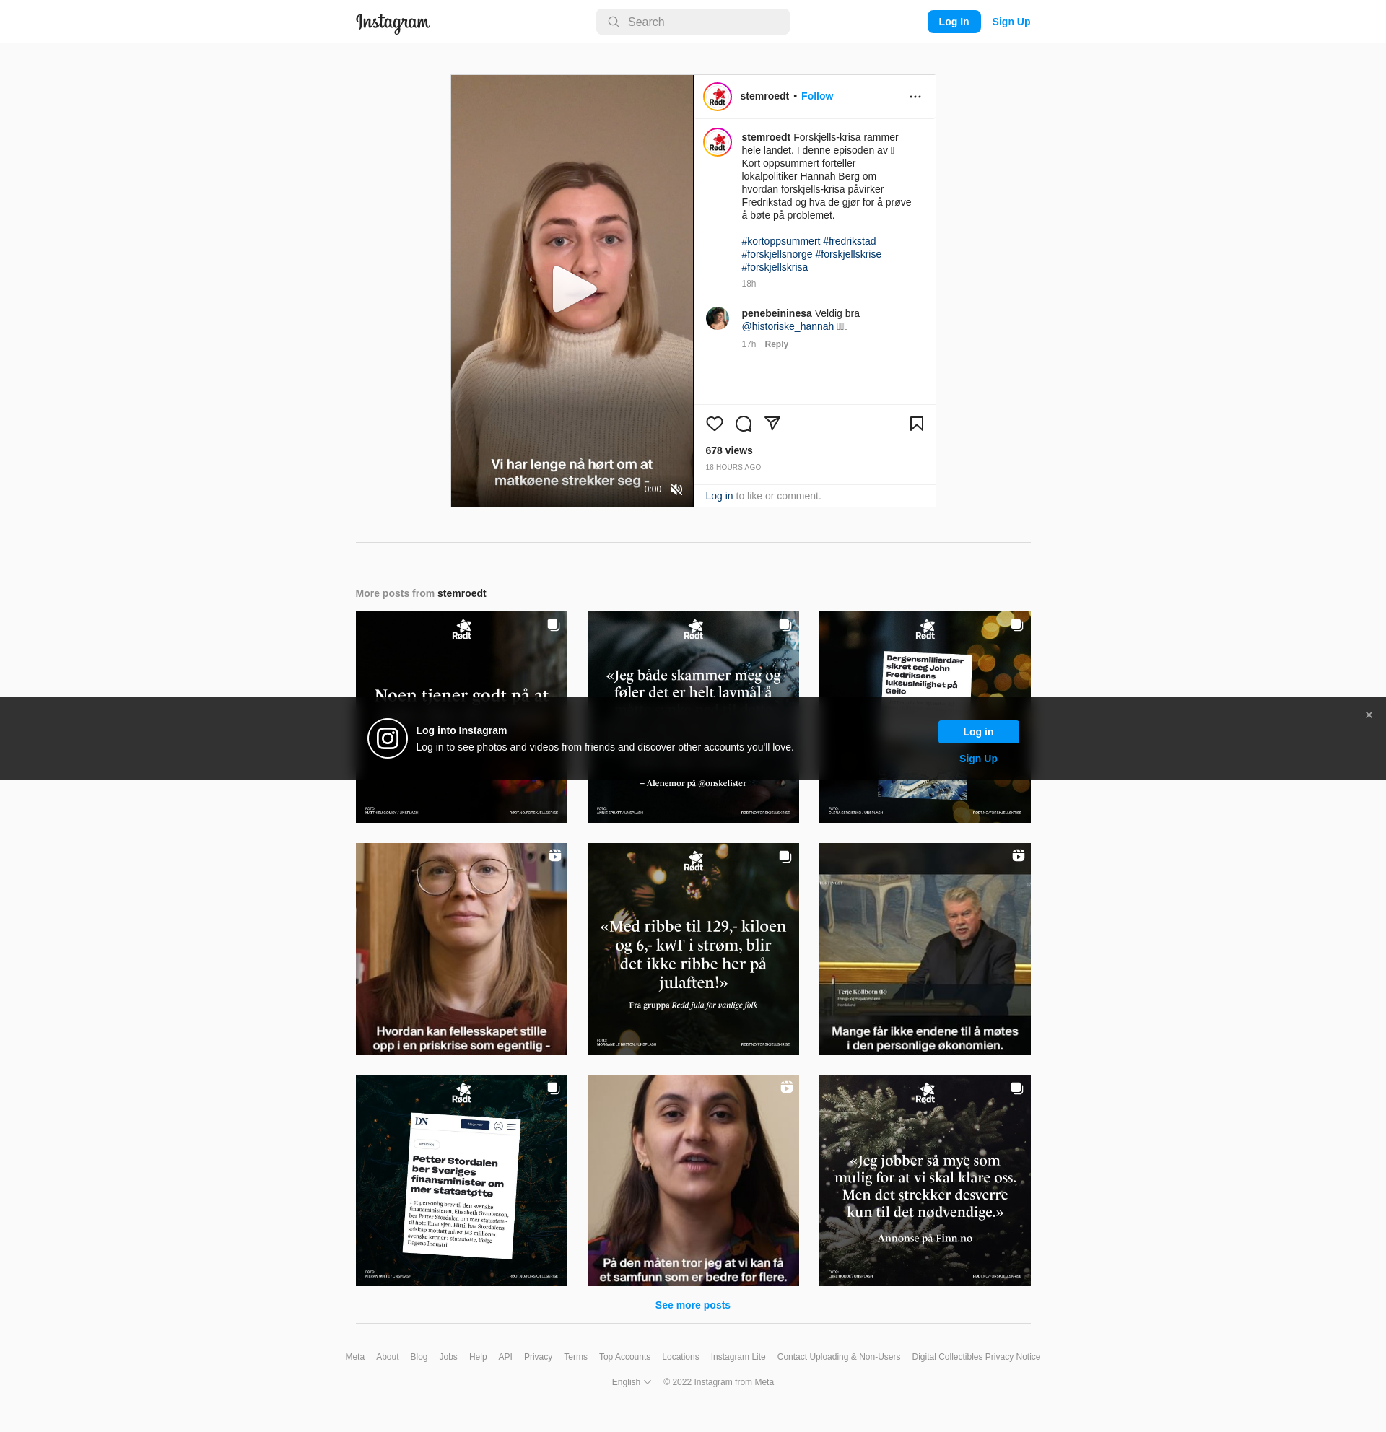The height and width of the screenshot is (1432, 1386).
Task: Click See more posts link
Action: tap(692, 1305)
